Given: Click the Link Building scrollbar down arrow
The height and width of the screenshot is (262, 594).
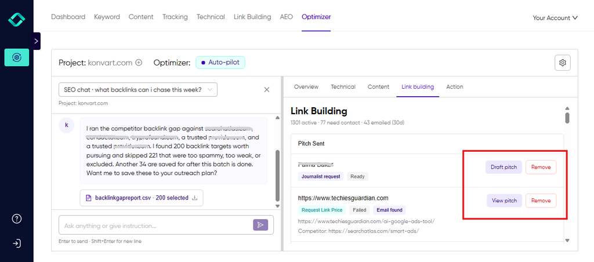Looking at the screenshot, I should click(567, 240).
